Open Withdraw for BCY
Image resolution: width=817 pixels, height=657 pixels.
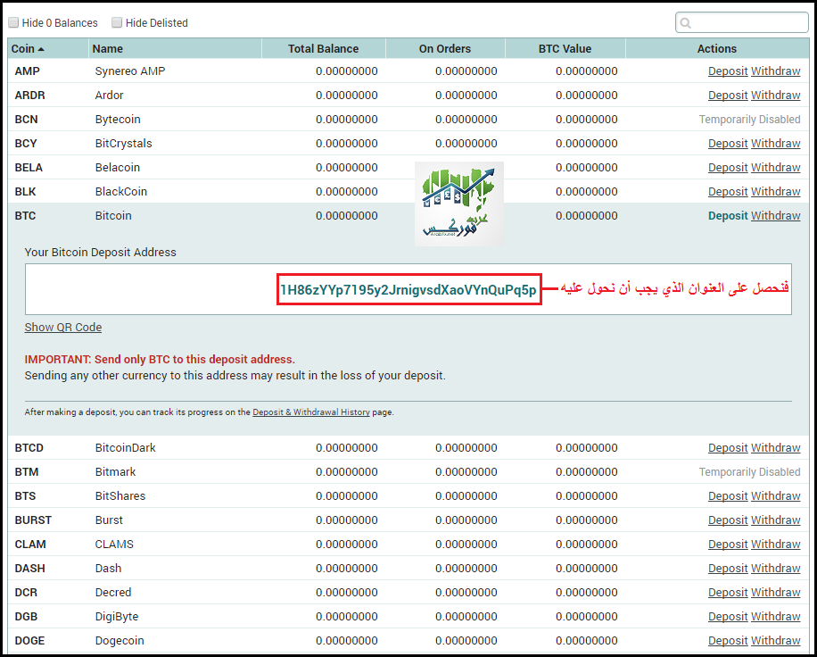point(776,144)
